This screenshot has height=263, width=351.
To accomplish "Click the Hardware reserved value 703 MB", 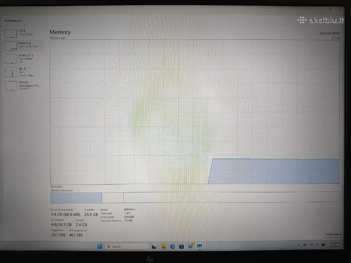I will coord(128,221).
